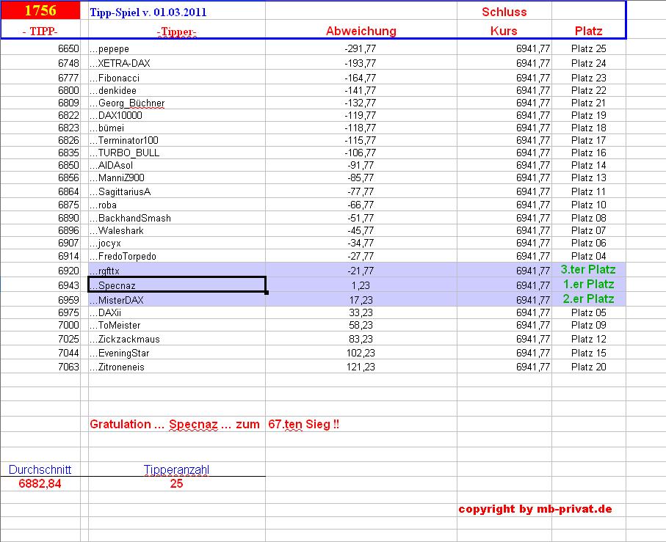Select the Platz 25 cell
666x542 pixels.
tap(588, 48)
